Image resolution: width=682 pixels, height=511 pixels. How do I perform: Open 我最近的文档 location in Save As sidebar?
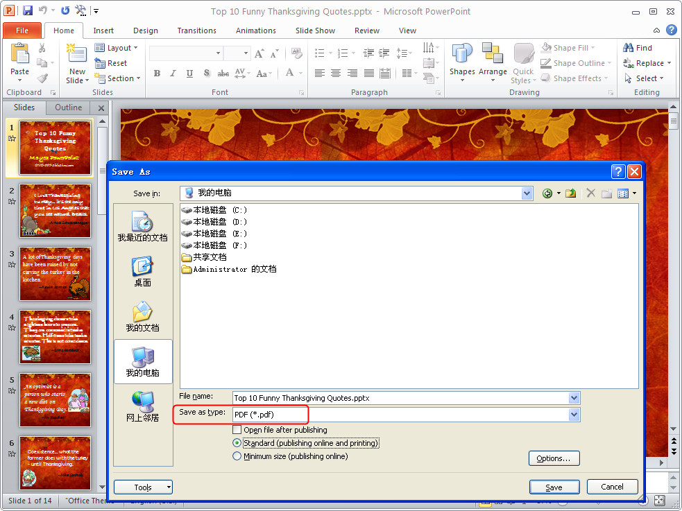coord(143,227)
